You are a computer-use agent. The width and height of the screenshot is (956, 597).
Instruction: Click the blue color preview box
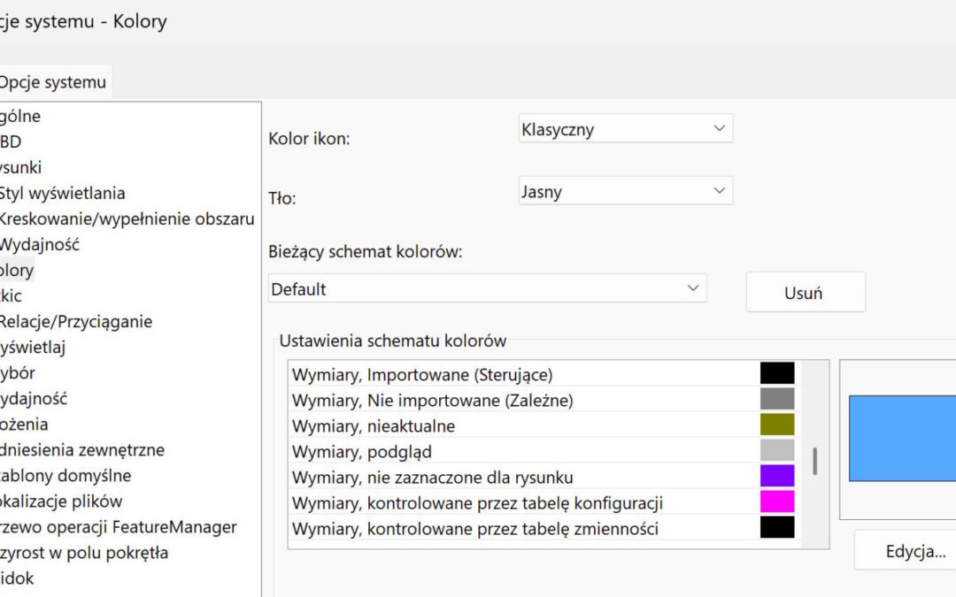click(901, 439)
